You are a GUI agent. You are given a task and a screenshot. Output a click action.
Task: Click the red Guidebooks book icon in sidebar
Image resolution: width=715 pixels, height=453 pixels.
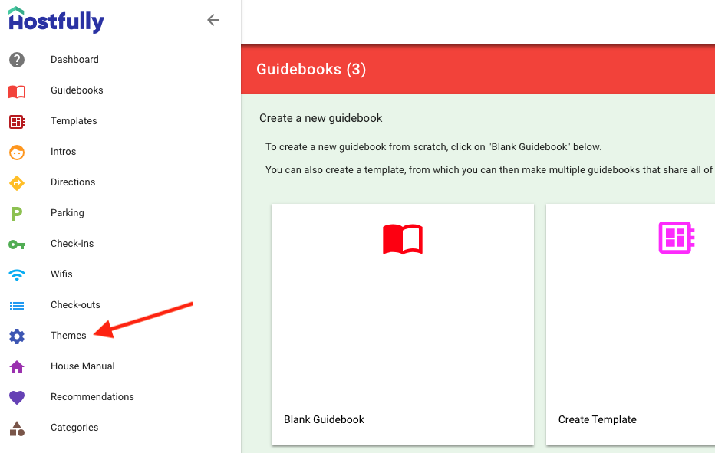click(x=17, y=91)
